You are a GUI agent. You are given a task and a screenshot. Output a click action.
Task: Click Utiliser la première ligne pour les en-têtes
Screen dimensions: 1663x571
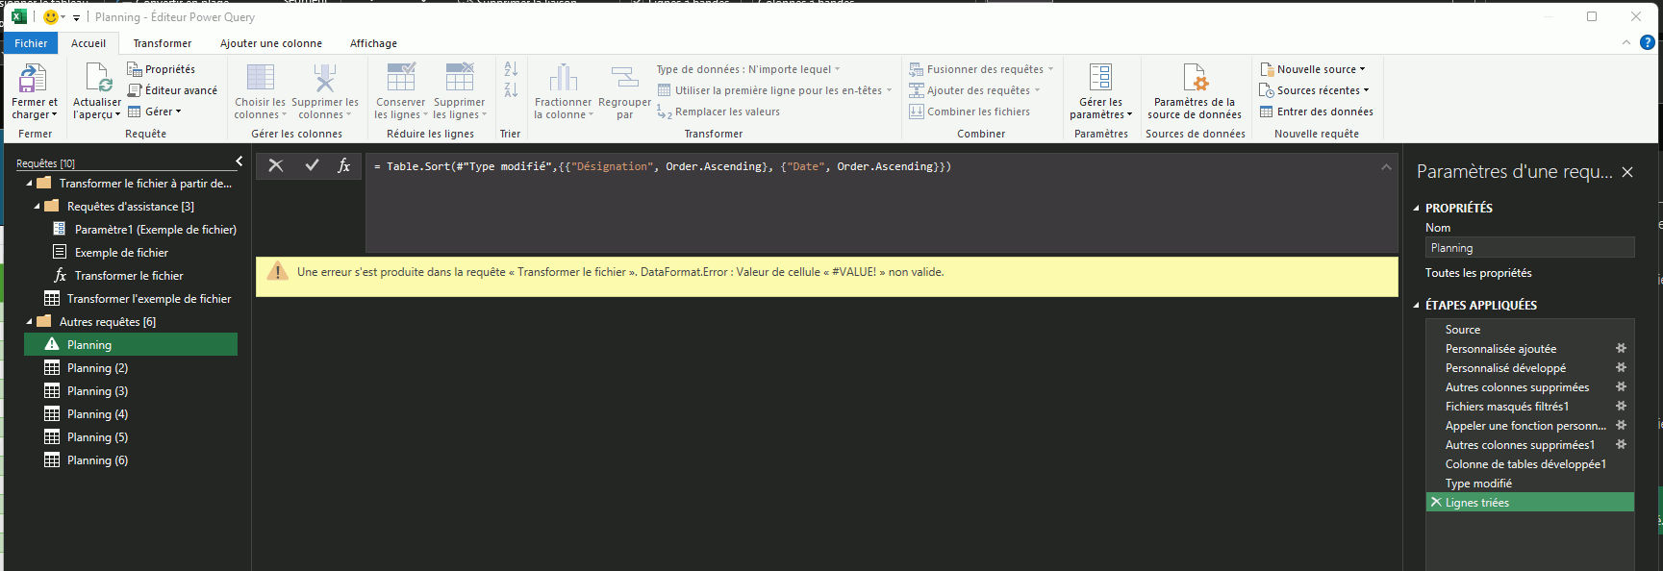point(775,90)
